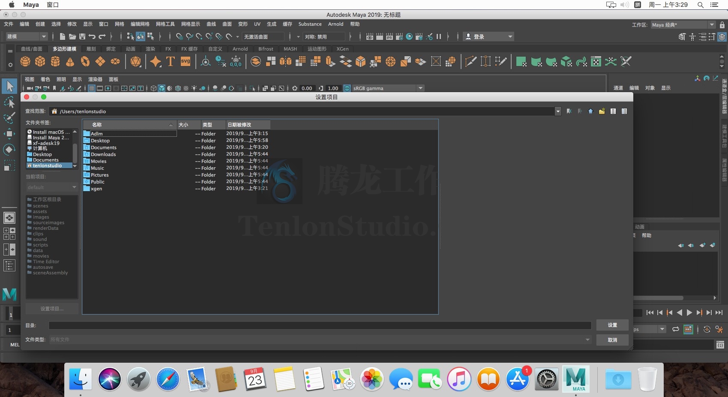The image size is (728, 397).
Task: Open the 文件 menu
Action: [x=9, y=24]
